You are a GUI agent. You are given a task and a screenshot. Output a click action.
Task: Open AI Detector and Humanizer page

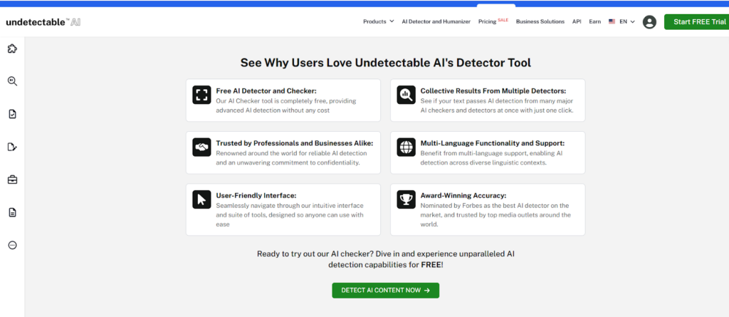tap(436, 22)
